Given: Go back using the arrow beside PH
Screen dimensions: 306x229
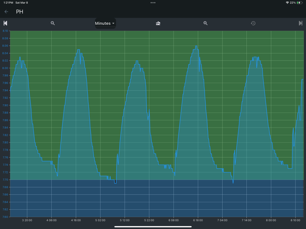Looking at the screenshot, I should click(x=6, y=12).
